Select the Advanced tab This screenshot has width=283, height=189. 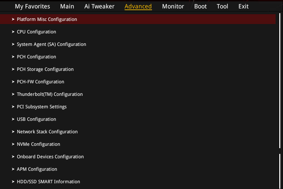(x=138, y=6)
